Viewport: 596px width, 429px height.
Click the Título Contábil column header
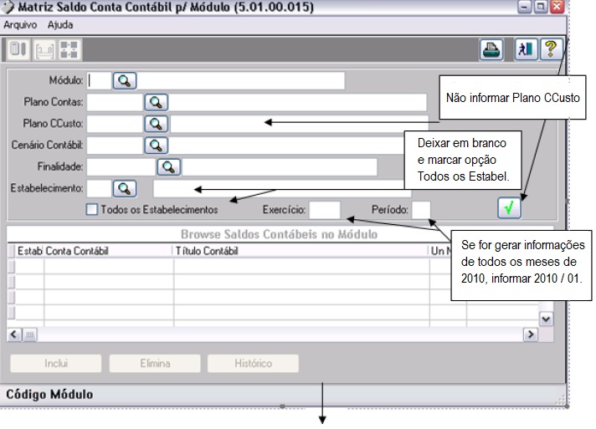pos(301,251)
